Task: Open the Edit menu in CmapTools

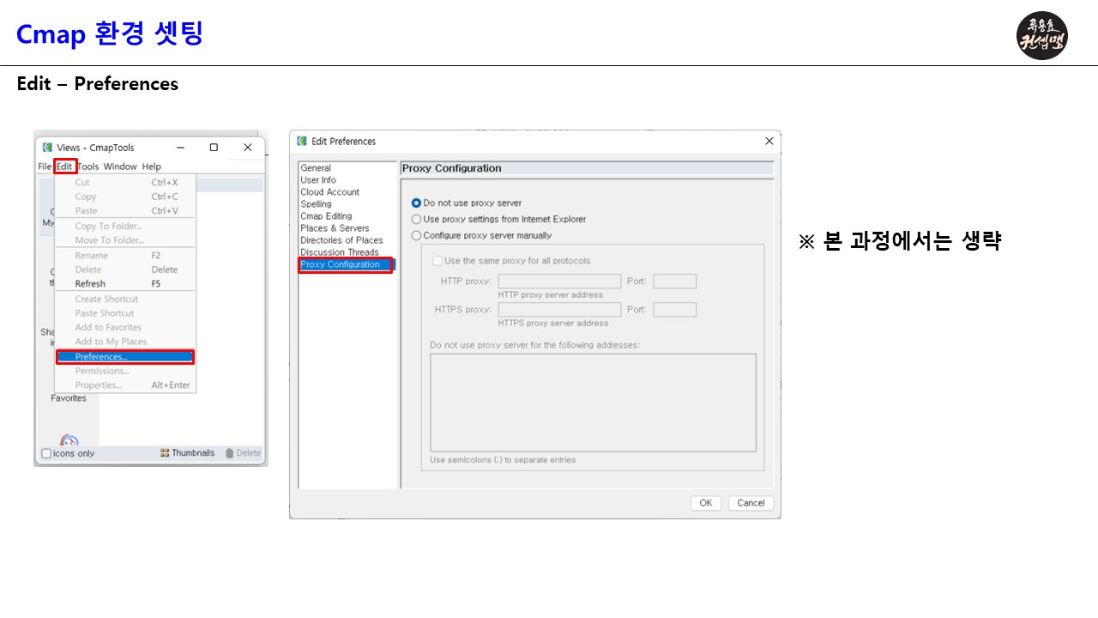Action: [64, 167]
